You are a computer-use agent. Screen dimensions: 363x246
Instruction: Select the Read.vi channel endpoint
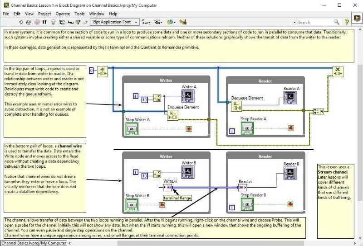243,187
